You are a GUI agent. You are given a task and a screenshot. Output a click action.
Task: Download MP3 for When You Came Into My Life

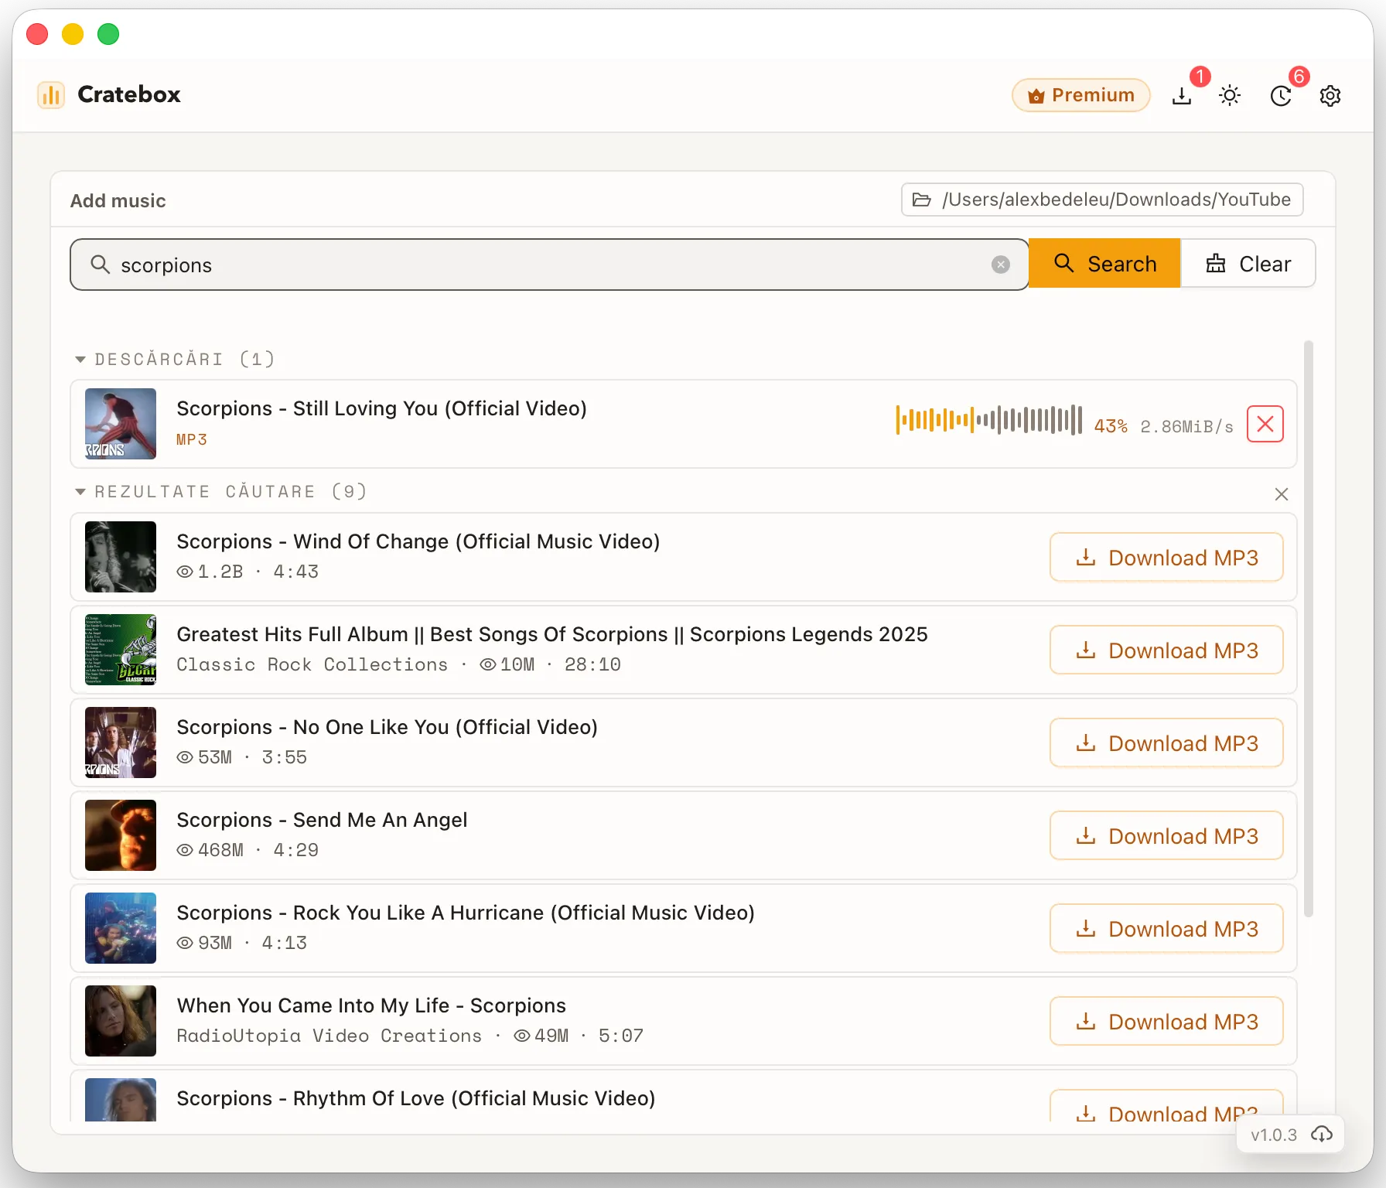coord(1166,1021)
